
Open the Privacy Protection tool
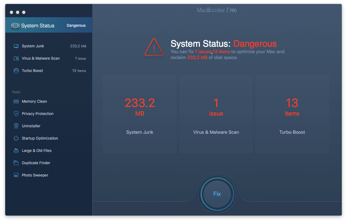pos(49,114)
